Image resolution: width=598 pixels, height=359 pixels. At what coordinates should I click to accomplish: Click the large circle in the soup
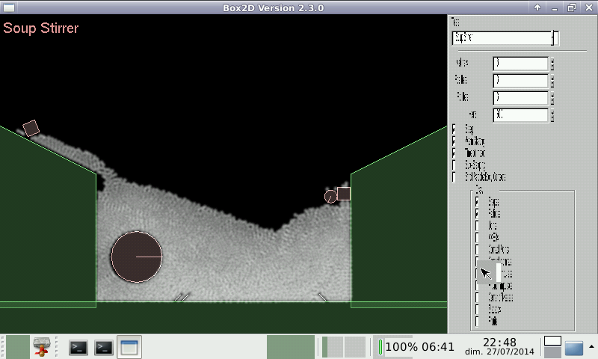pyautogui.click(x=136, y=257)
